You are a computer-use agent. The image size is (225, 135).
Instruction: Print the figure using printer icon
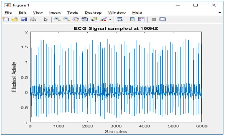click(x=33, y=19)
